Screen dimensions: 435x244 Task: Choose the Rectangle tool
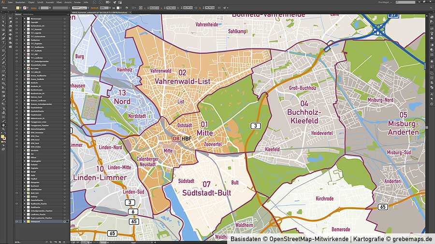click(3, 51)
